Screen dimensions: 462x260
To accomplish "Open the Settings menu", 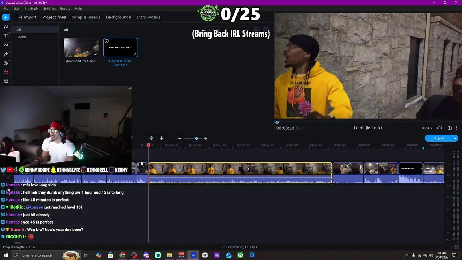I will [49, 8].
